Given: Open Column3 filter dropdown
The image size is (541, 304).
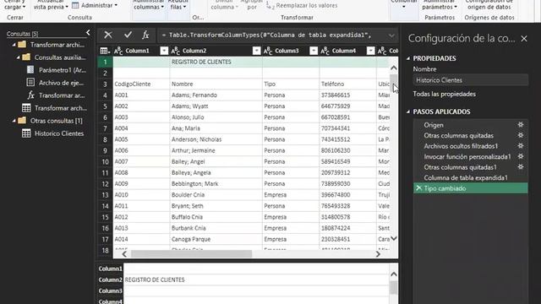Looking at the screenshot, I should [314, 51].
